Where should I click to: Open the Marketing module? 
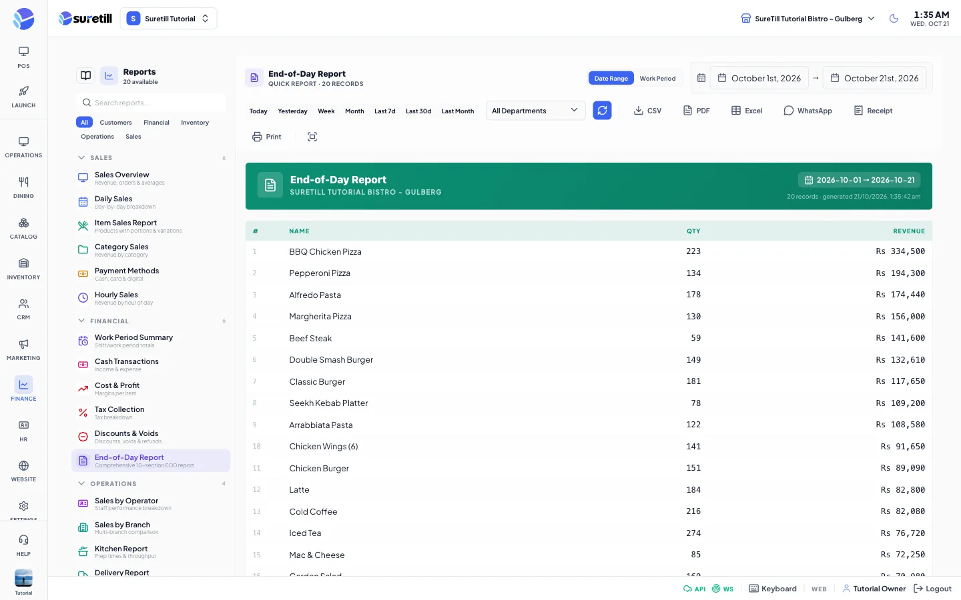tap(23, 349)
